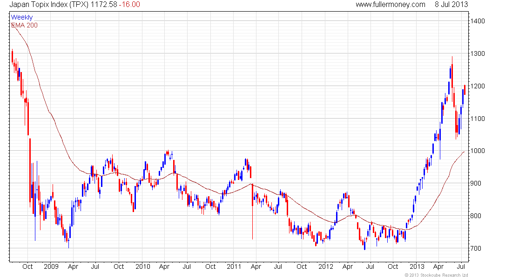This screenshot has height=279, width=512.
Task: Click the '2013' year label on time axis
Action: click(x=417, y=266)
